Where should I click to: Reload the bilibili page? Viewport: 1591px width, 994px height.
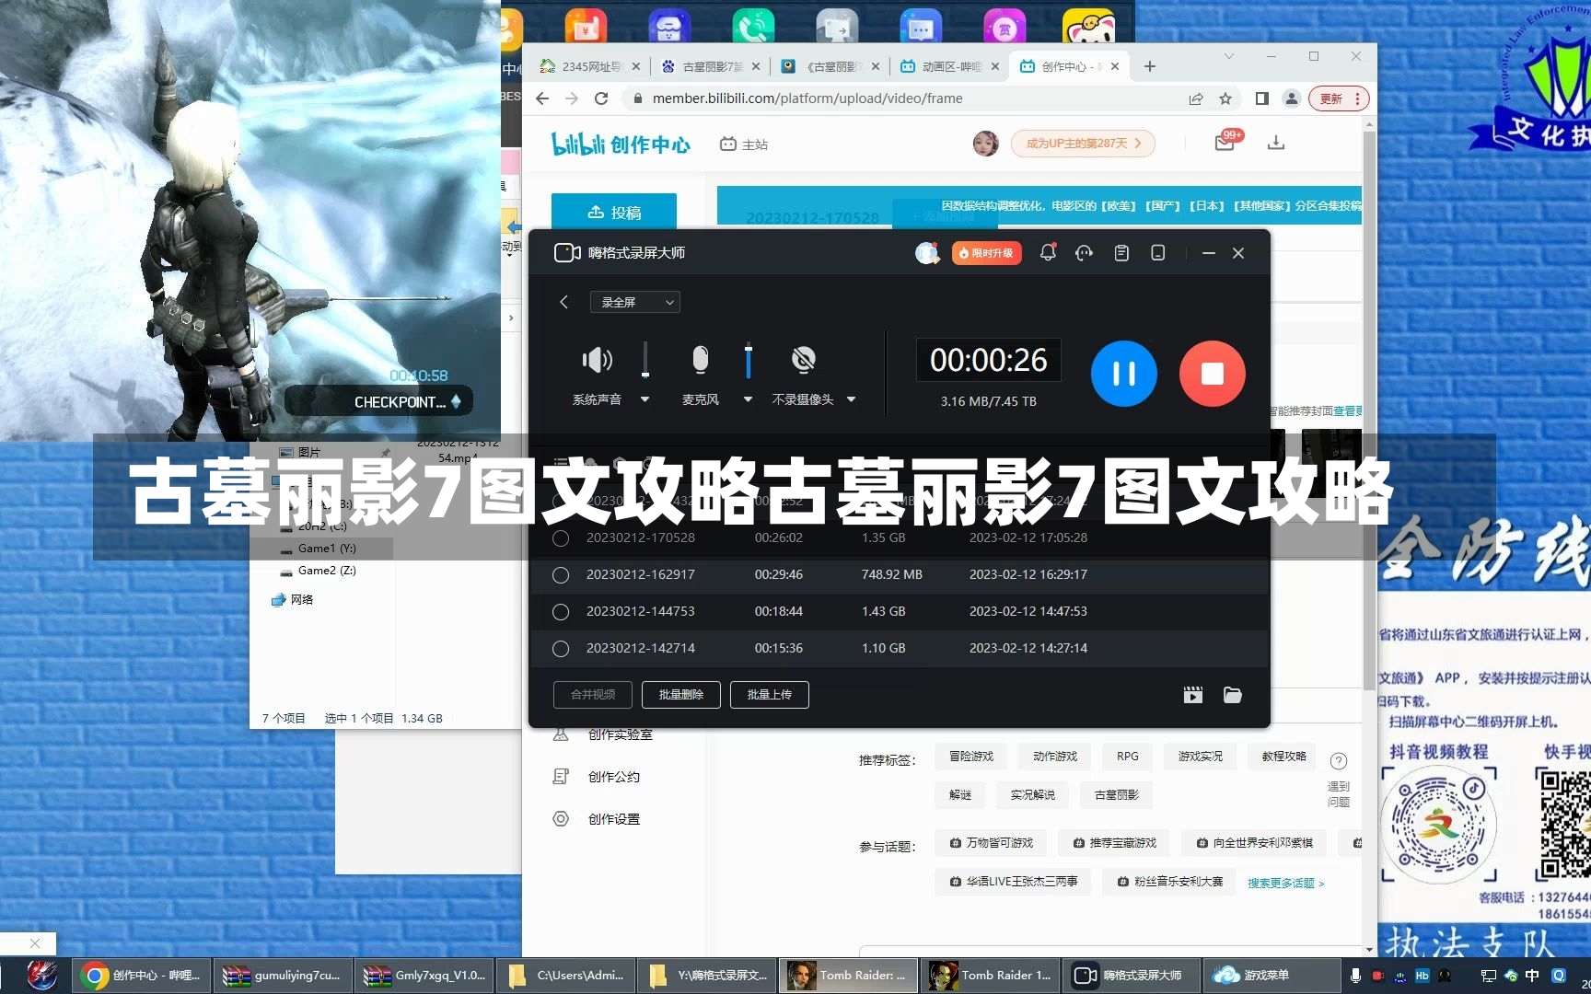(601, 98)
